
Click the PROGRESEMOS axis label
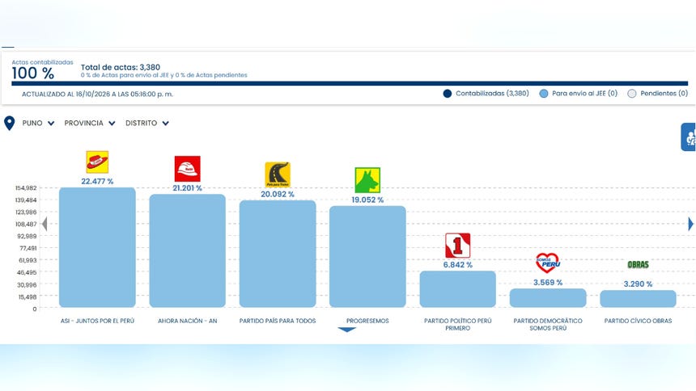(x=367, y=321)
